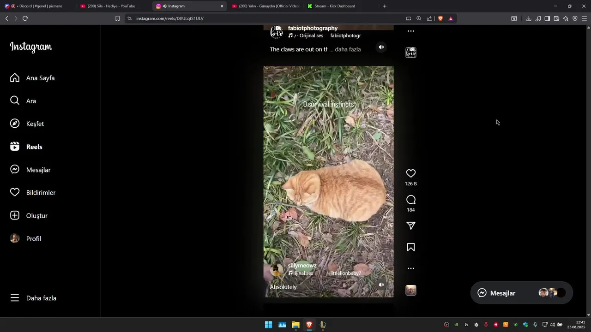Bookmark this page in address bar
The width and height of the screenshot is (591, 332).
[117, 18]
